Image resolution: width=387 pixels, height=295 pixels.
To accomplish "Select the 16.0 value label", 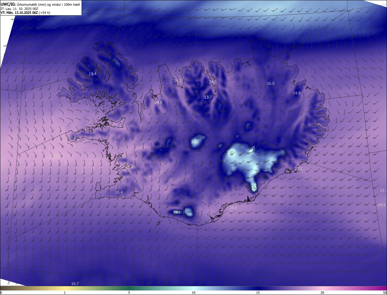I will (x=271, y=83).
